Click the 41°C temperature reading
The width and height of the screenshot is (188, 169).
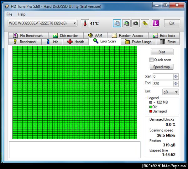tap(95, 23)
